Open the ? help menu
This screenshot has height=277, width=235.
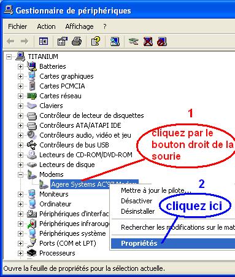tap(105, 26)
